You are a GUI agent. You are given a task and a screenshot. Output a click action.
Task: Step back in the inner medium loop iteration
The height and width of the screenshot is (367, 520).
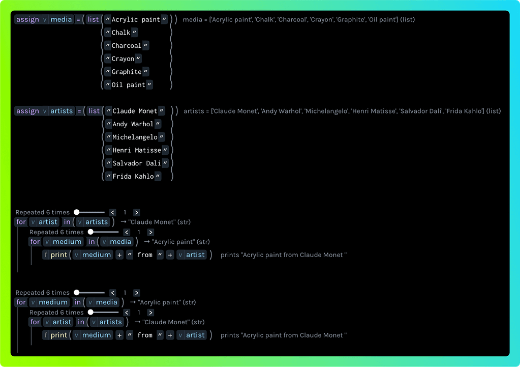click(x=127, y=232)
